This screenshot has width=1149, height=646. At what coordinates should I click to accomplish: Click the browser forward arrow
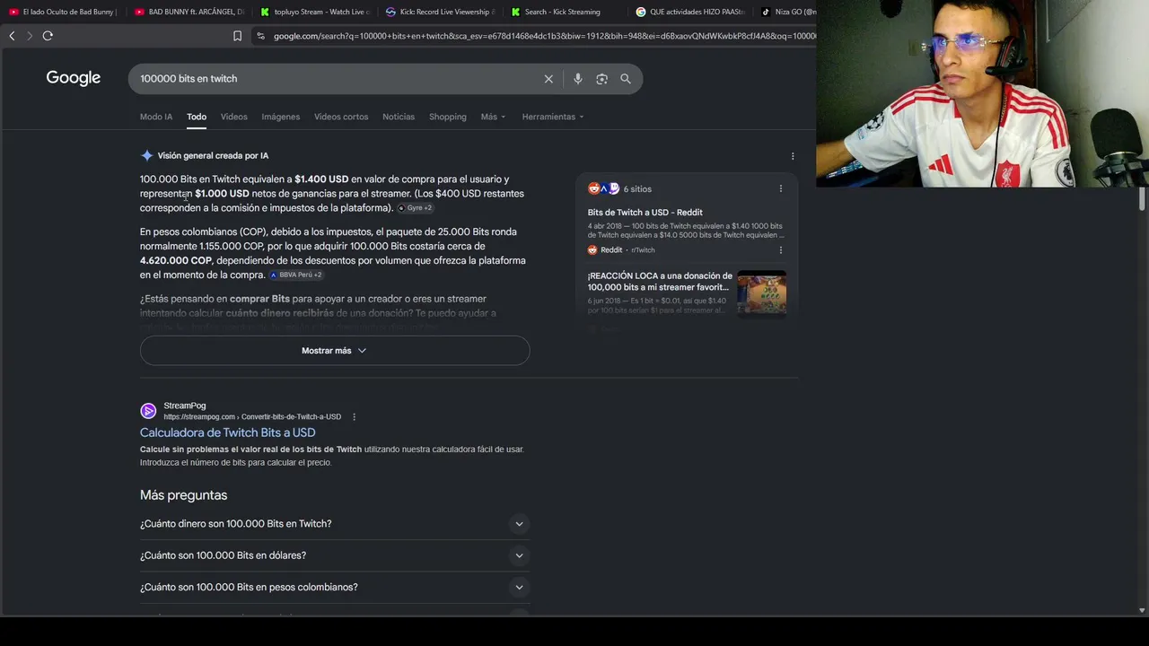coord(30,36)
